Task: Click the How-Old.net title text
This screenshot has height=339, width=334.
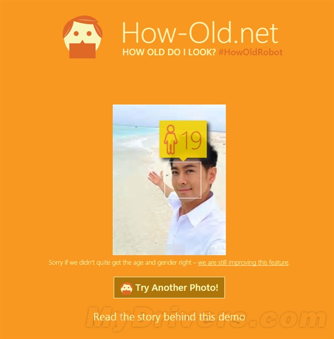Action: [x=200, y=33]
